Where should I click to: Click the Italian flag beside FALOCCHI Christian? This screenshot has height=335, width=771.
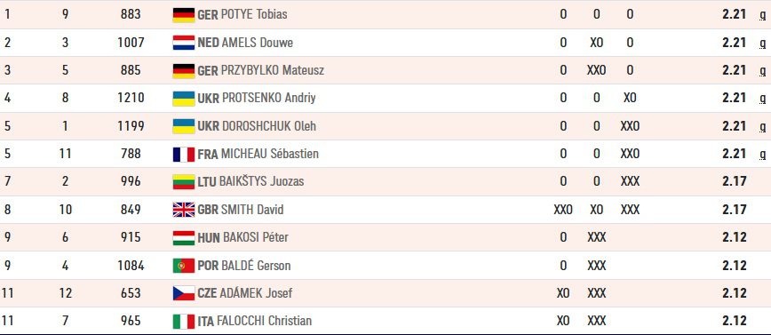[x=183, y=322]
